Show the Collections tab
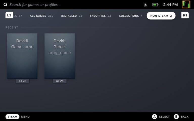The width and height of the screenshot is (194, 121). (131, 16)
